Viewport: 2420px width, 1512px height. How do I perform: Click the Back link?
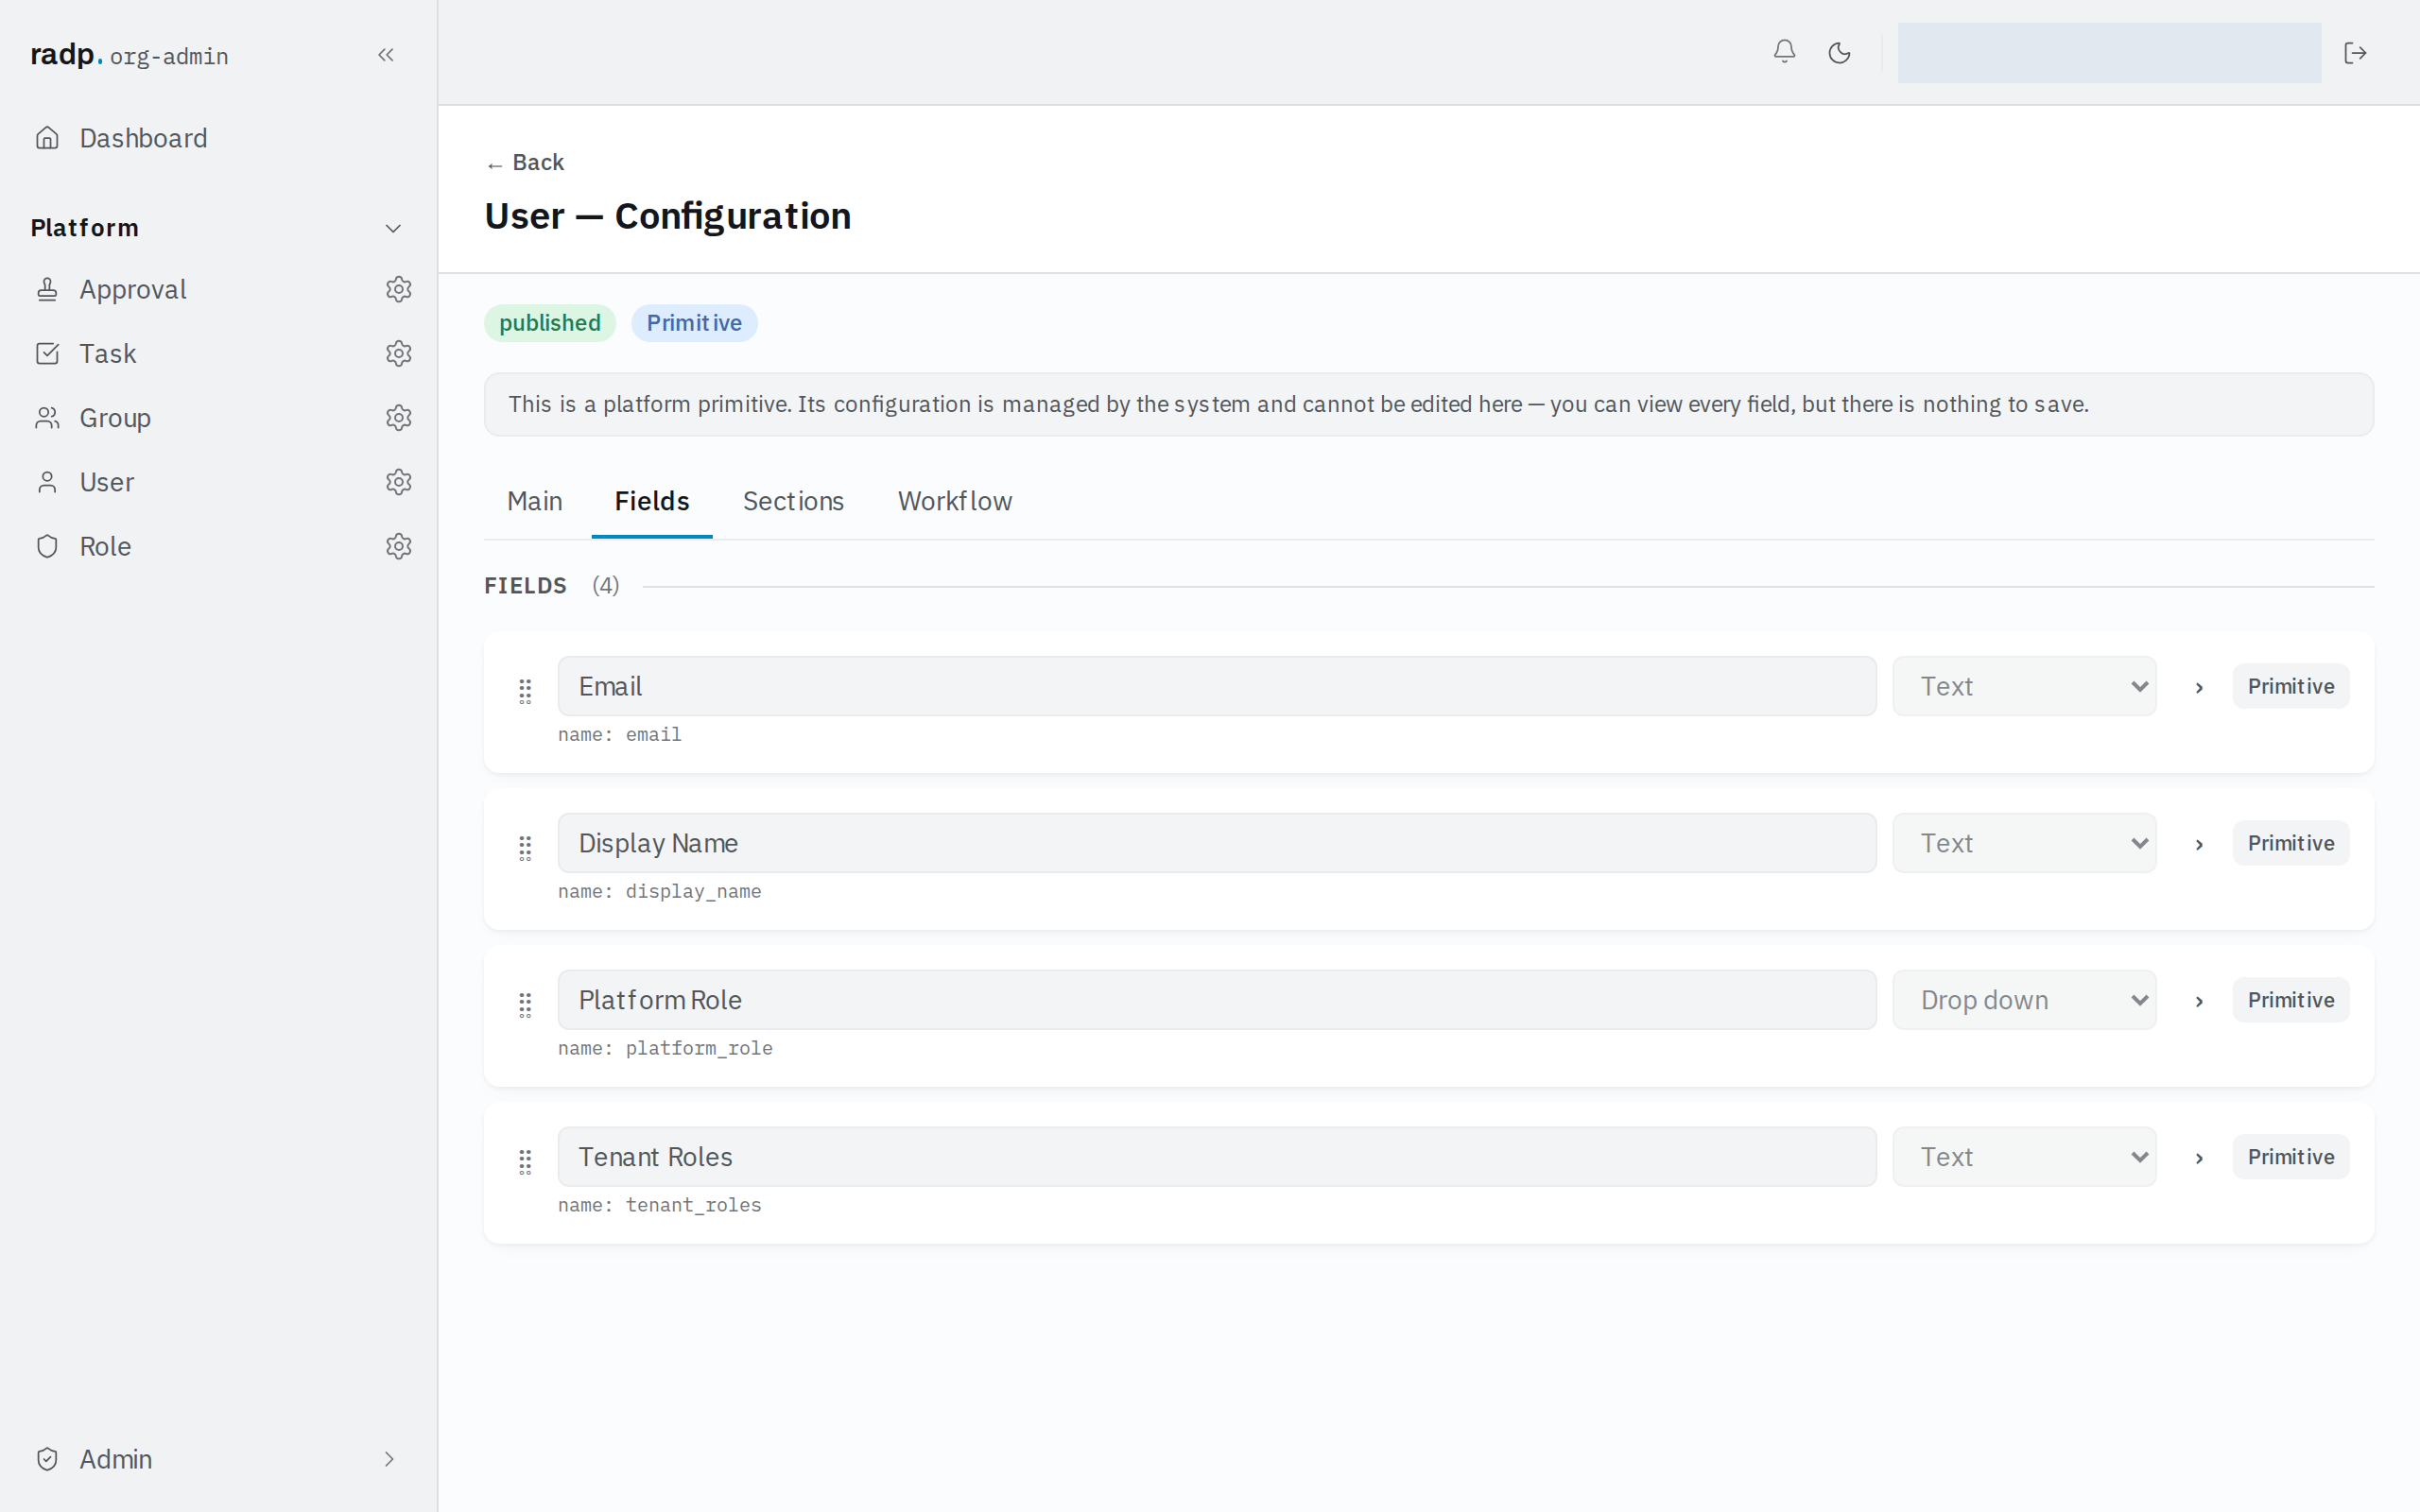click(525, 162)
